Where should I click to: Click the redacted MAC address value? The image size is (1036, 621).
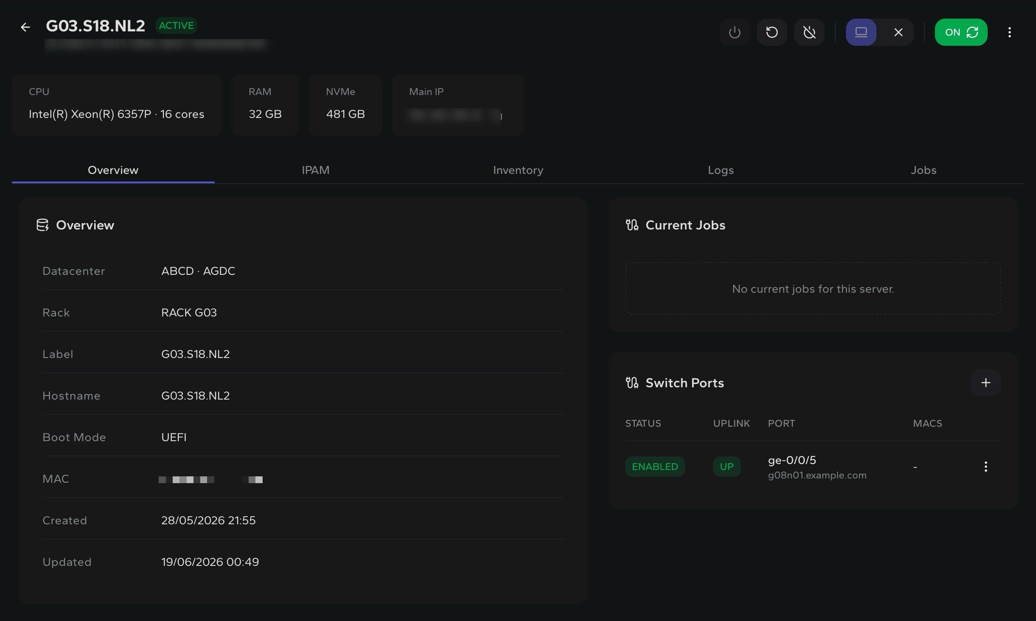[210, 479]
